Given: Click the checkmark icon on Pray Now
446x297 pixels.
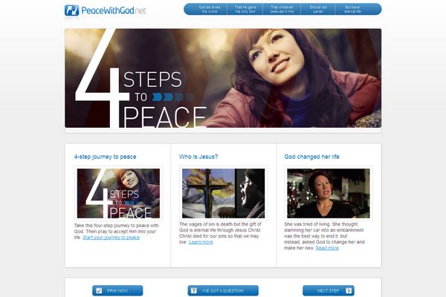Looking at the screenshot, I should pos(99,291).
